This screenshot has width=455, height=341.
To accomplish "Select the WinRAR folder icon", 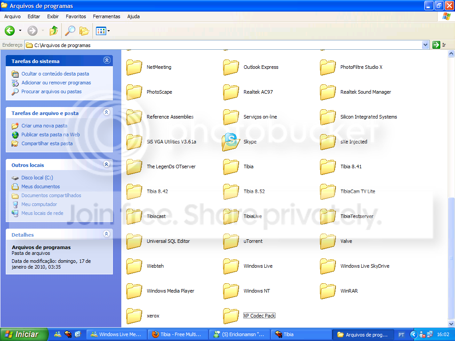I will coord(327,291).
